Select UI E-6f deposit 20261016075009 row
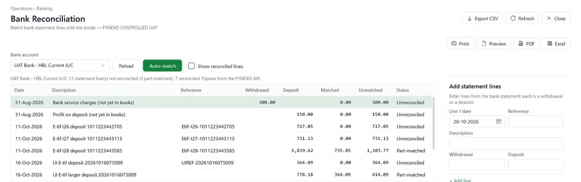 coord(221,163)
